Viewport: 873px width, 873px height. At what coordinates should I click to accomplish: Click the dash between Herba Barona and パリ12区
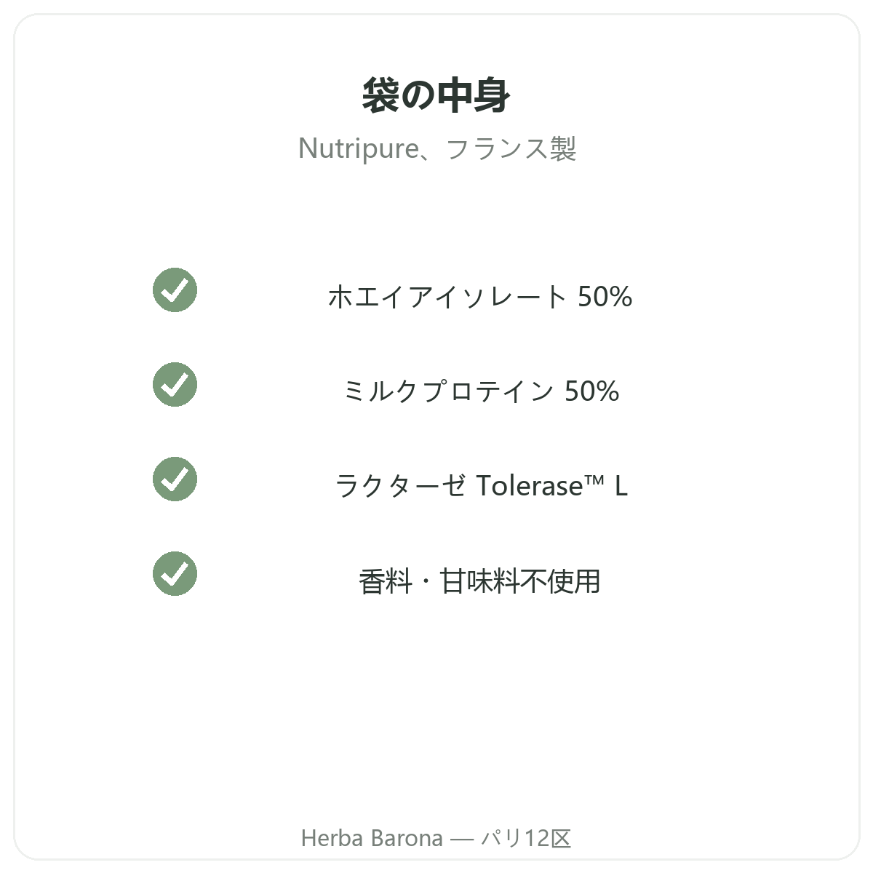pos(462,839)
